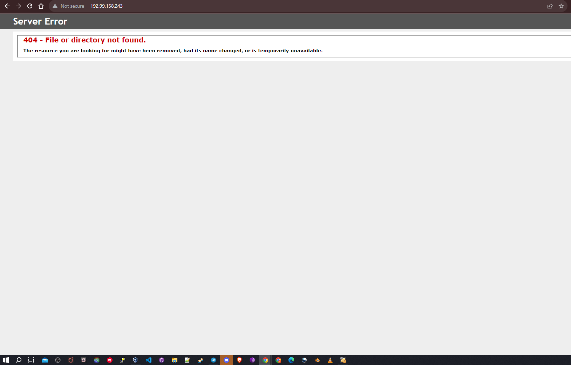The width and height of the screenshot is (571, 365).
Task: Open Telegram from the taskbar
Action: click(213, 360)
